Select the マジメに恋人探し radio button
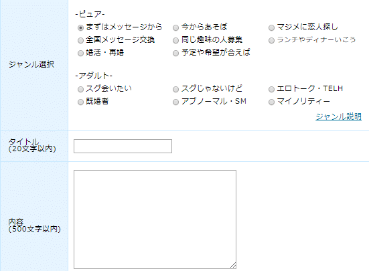369x271 pixels. coord(271,27)
